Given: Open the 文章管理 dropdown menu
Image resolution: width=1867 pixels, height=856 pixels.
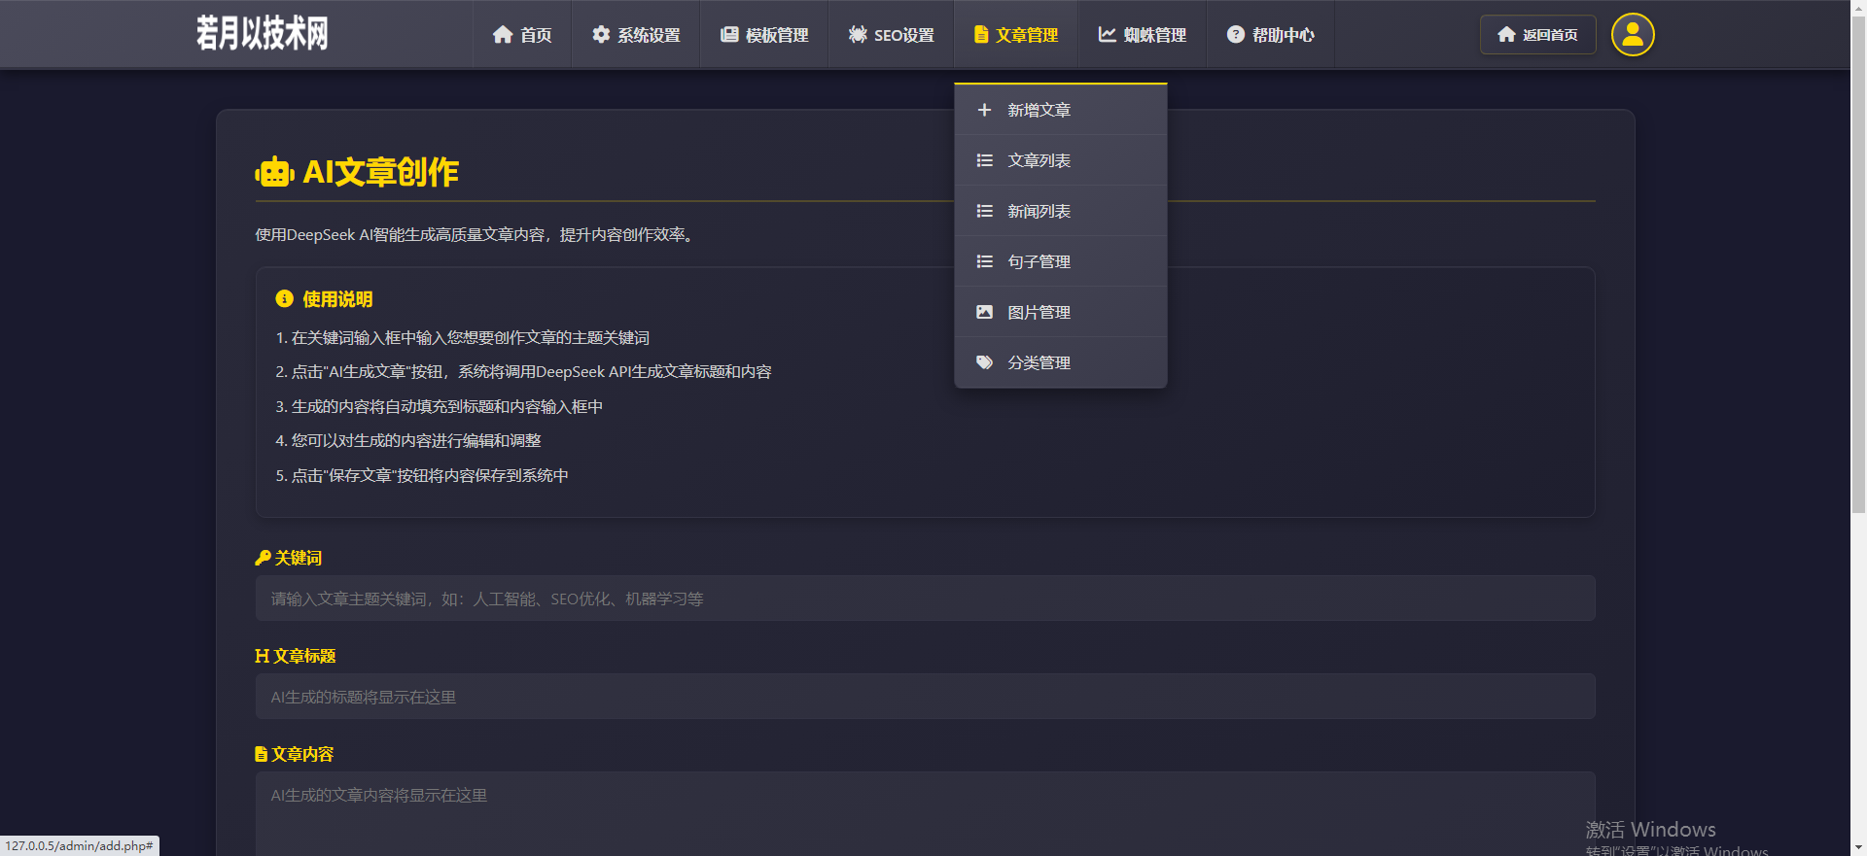Looking at the screenshot, I should pos(1016,35).
